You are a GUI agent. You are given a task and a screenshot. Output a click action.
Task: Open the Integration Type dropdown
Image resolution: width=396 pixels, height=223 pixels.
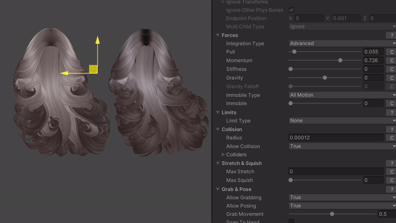[x=342, y=44]
